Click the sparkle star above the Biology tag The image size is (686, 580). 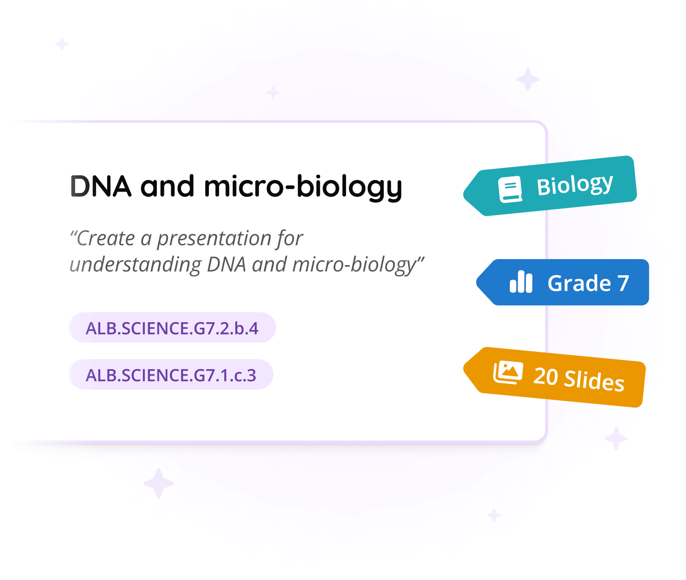(528, 79)
